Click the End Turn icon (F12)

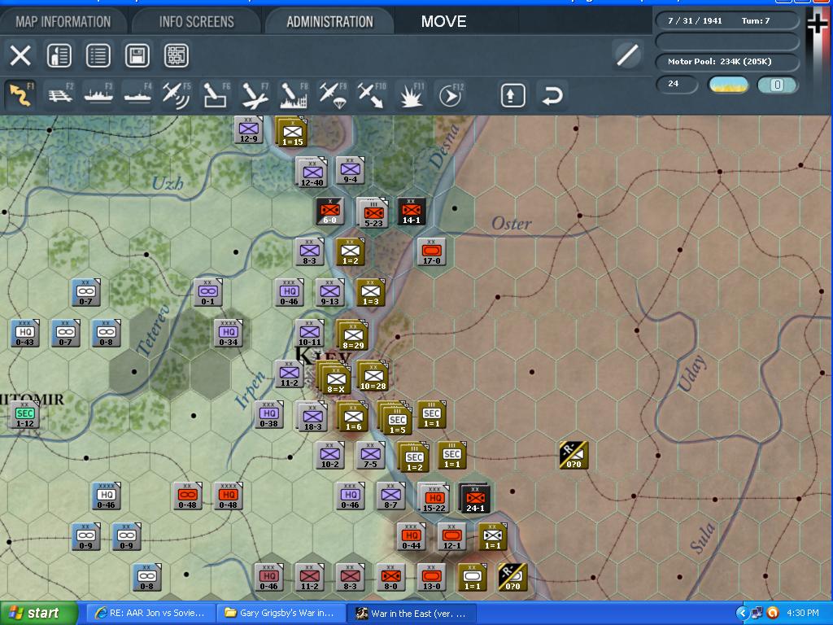tap(450, 95)
